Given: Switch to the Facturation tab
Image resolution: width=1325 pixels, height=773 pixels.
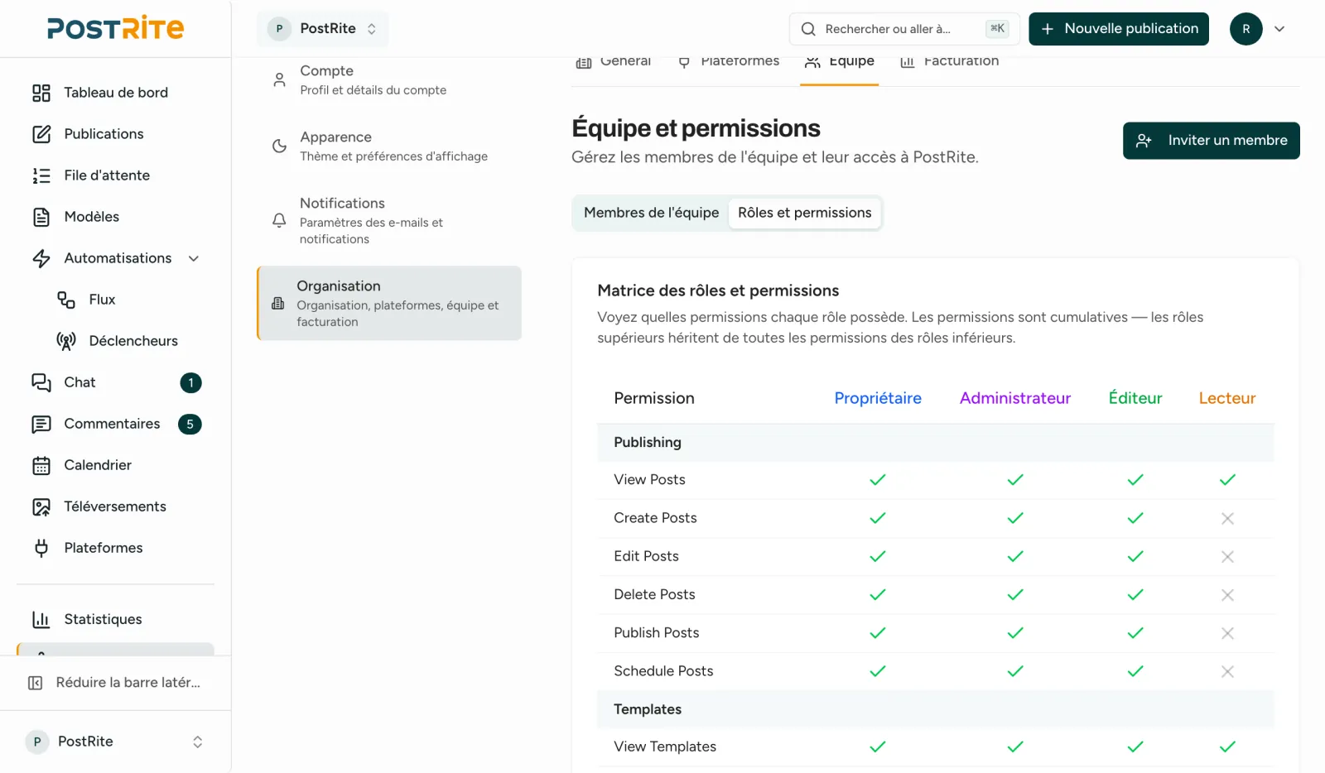Looking at the screenshot, I should 950,61.
